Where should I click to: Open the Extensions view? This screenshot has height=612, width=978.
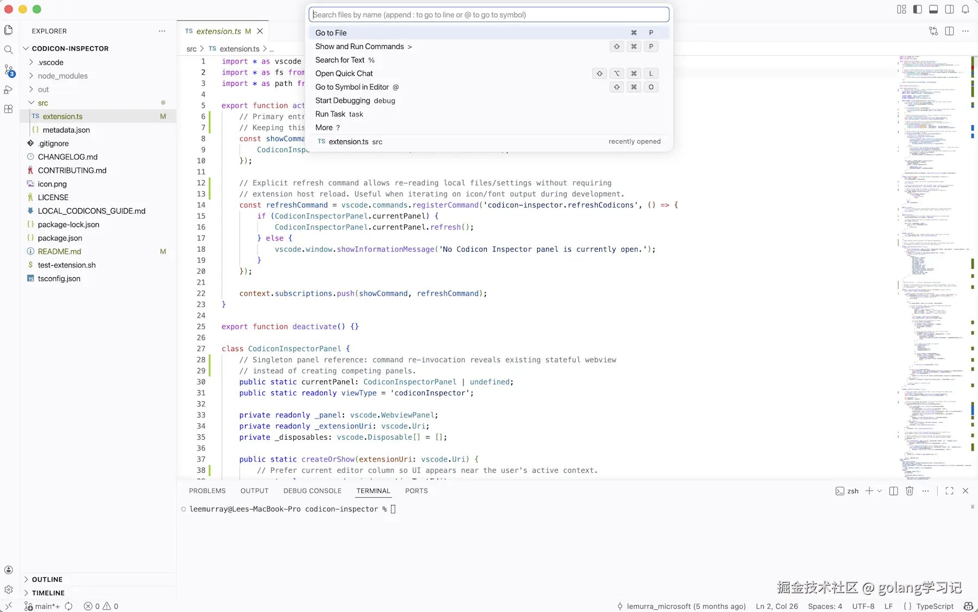click(9, 109)
